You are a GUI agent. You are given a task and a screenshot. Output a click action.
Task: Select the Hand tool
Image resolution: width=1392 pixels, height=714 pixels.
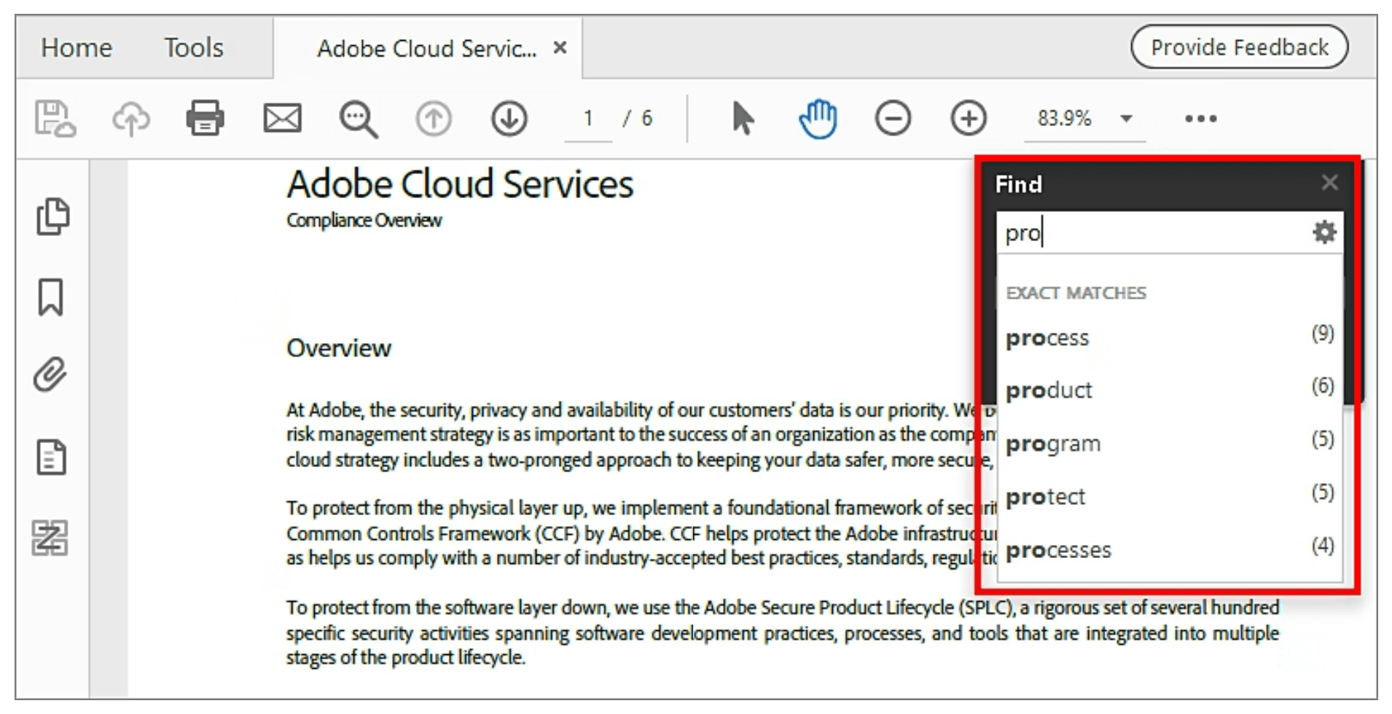(x=818, y=117)
